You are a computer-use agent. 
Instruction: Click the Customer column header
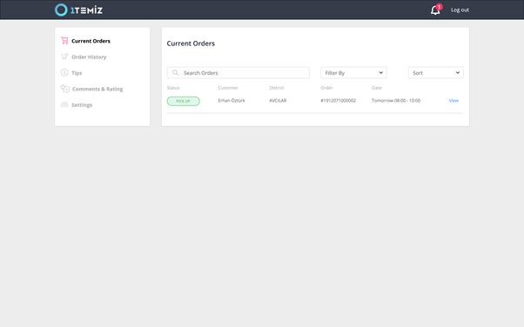228,88
